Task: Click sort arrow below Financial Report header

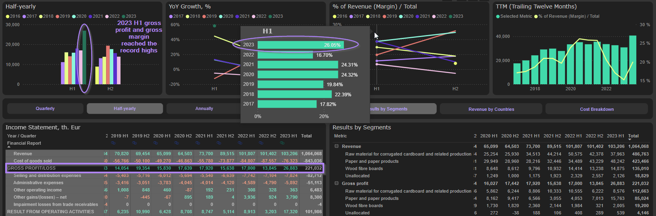Action: [9, 147]
